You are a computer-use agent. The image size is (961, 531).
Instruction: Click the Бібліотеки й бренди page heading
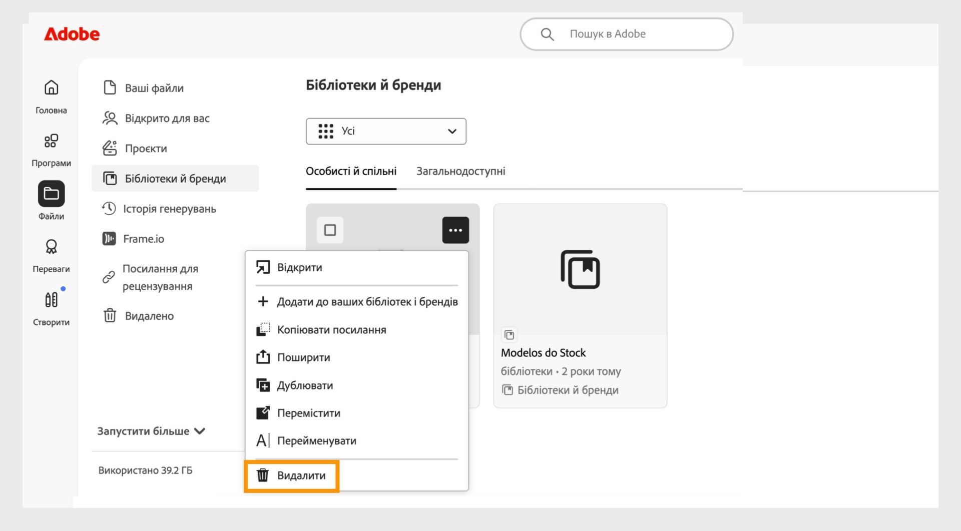(373, 85)
